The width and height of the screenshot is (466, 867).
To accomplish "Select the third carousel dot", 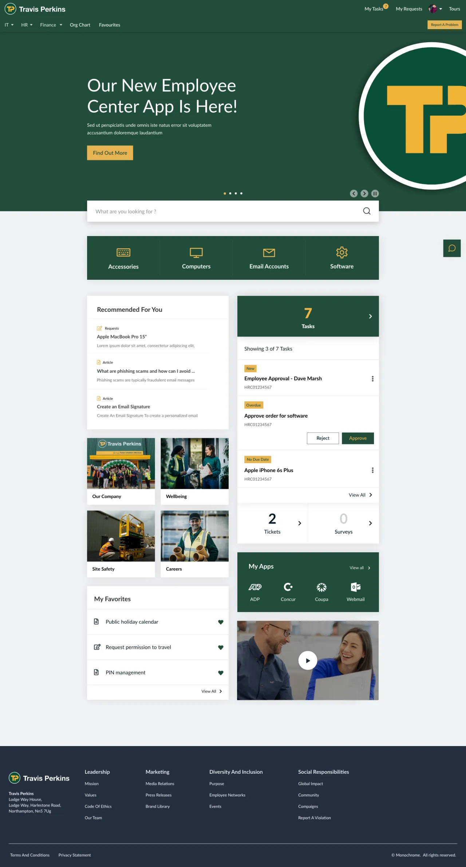I will 236,193.
